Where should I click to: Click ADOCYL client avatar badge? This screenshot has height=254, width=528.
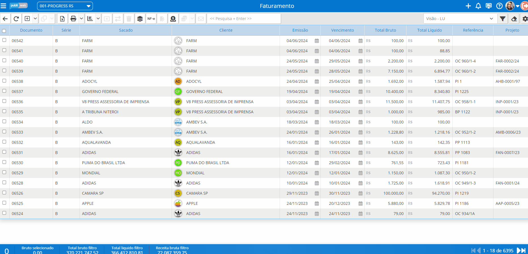178,81
